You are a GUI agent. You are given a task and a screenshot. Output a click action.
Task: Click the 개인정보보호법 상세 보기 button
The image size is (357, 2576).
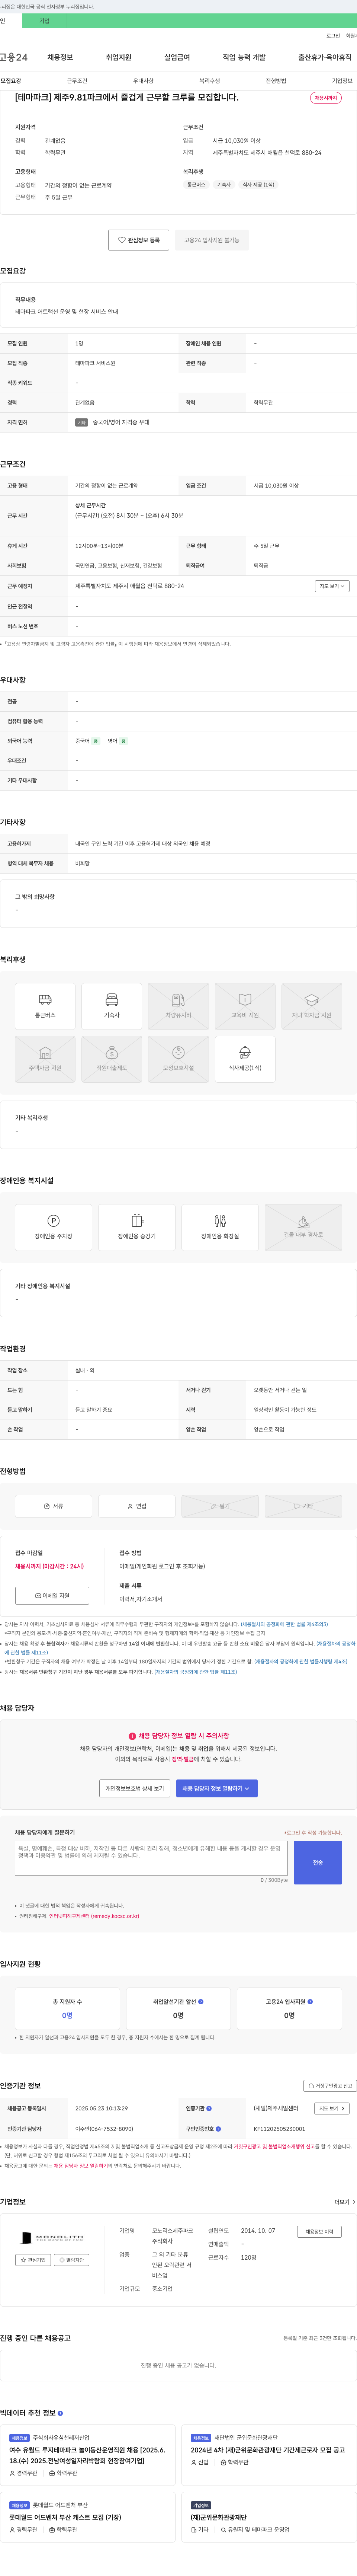pyautogui.click(x=135, y=1788)
